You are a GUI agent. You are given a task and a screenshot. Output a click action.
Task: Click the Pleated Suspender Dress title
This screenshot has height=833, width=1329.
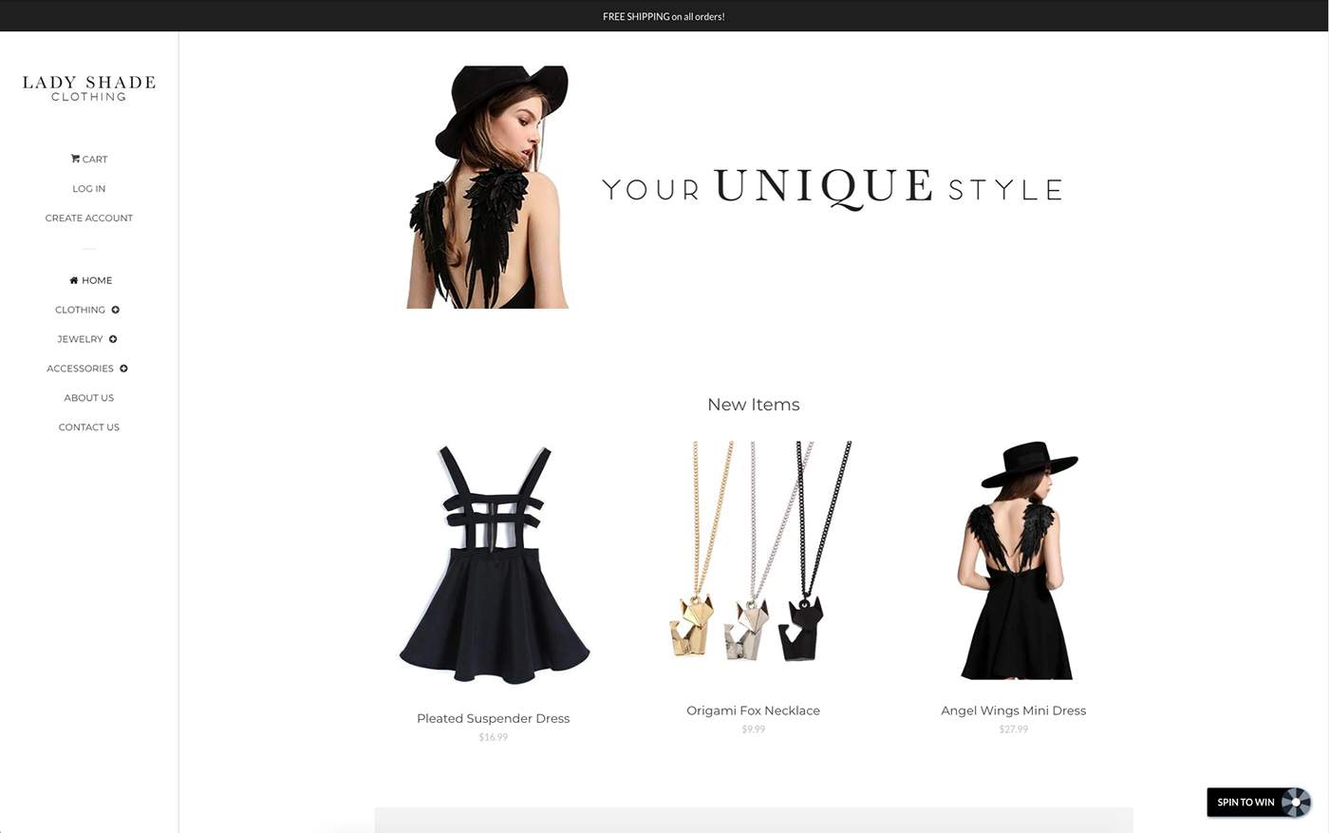(x=494, y=719)
